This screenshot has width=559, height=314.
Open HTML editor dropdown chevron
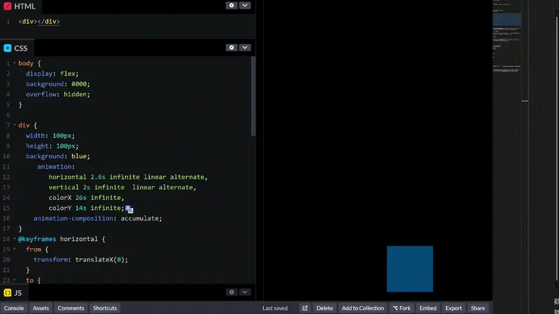click(x=245, y=5)
